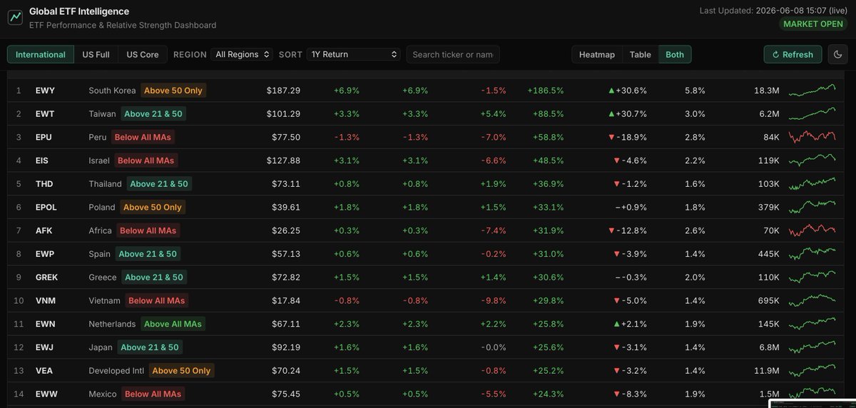The image size is (856, 408).
Task: Click Peru's Below All MAs badge
Action: (143, 137)
